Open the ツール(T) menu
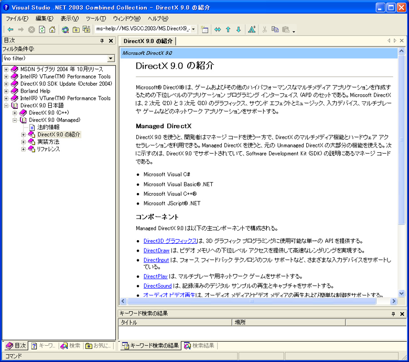Image resolution: width=409 pixels, height=362 pixels. click(96, 18)
